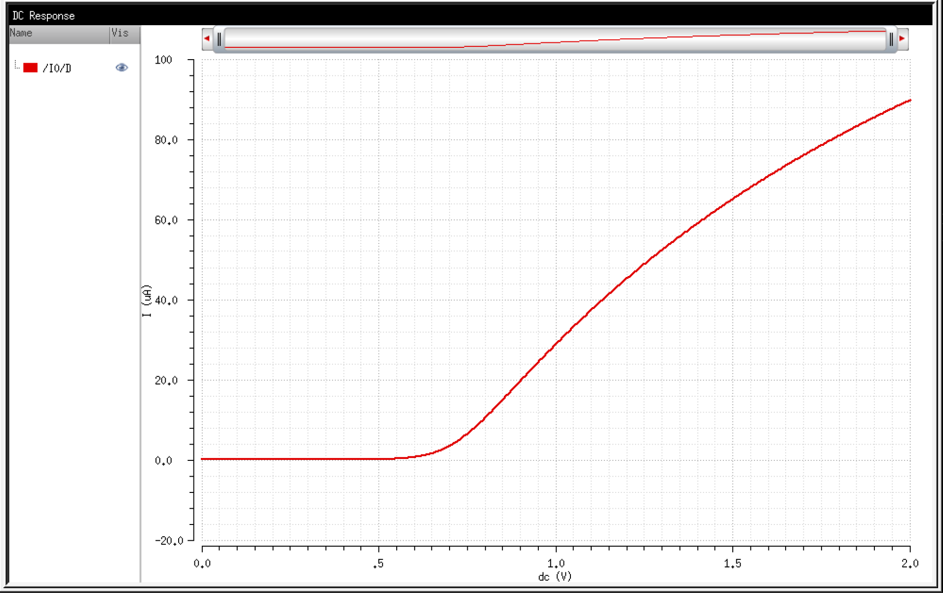Click the 1.5 x-axis tick value
Viewport: 943px width, 593px height.
click(x=732, y=563)
